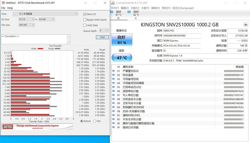Minimize the ATTO Disk Benchmark window
Image resolution: width=250 pixels, height=143 pixels.
point(86,3)
